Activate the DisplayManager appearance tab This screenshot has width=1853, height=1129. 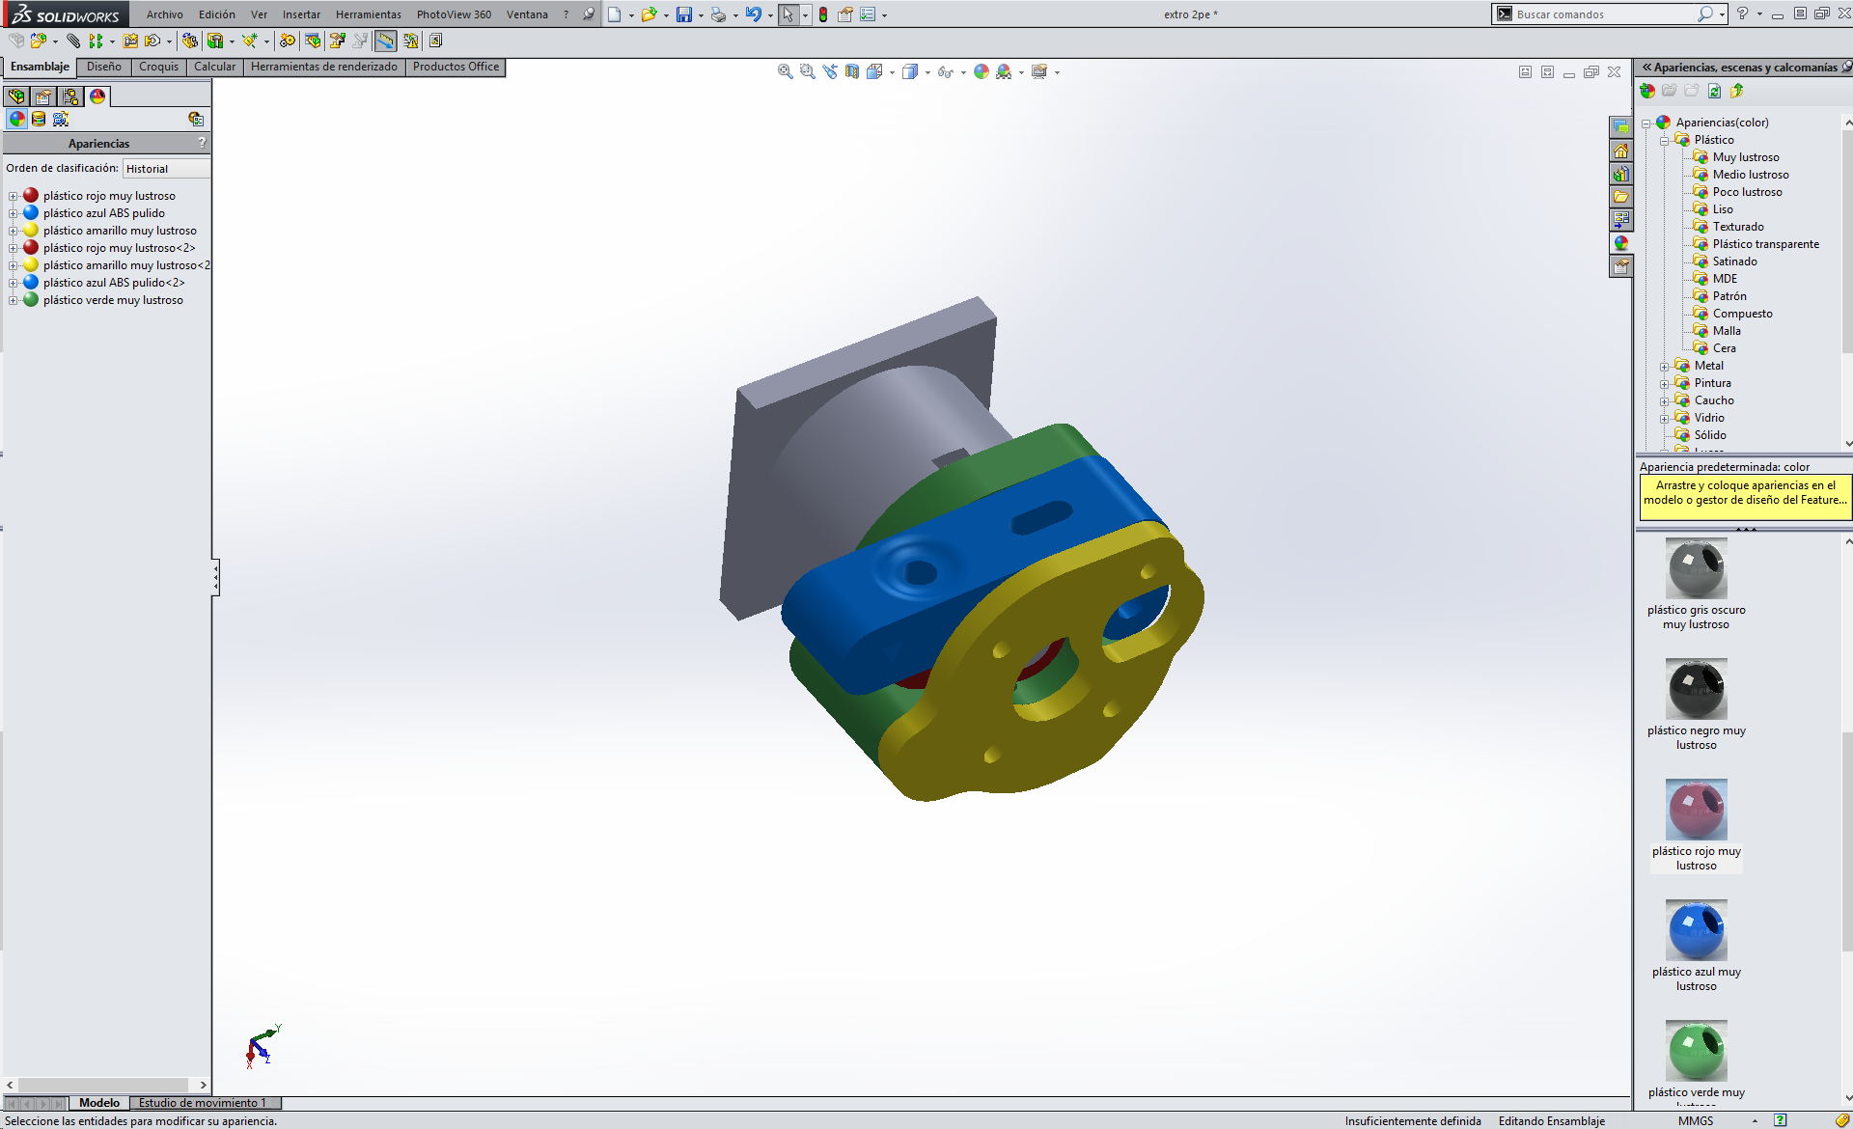click(97, 96)
